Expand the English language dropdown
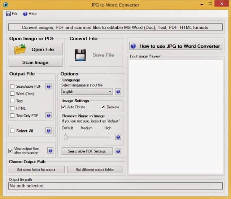Screen dimensions: 231x199 (87, 91)
